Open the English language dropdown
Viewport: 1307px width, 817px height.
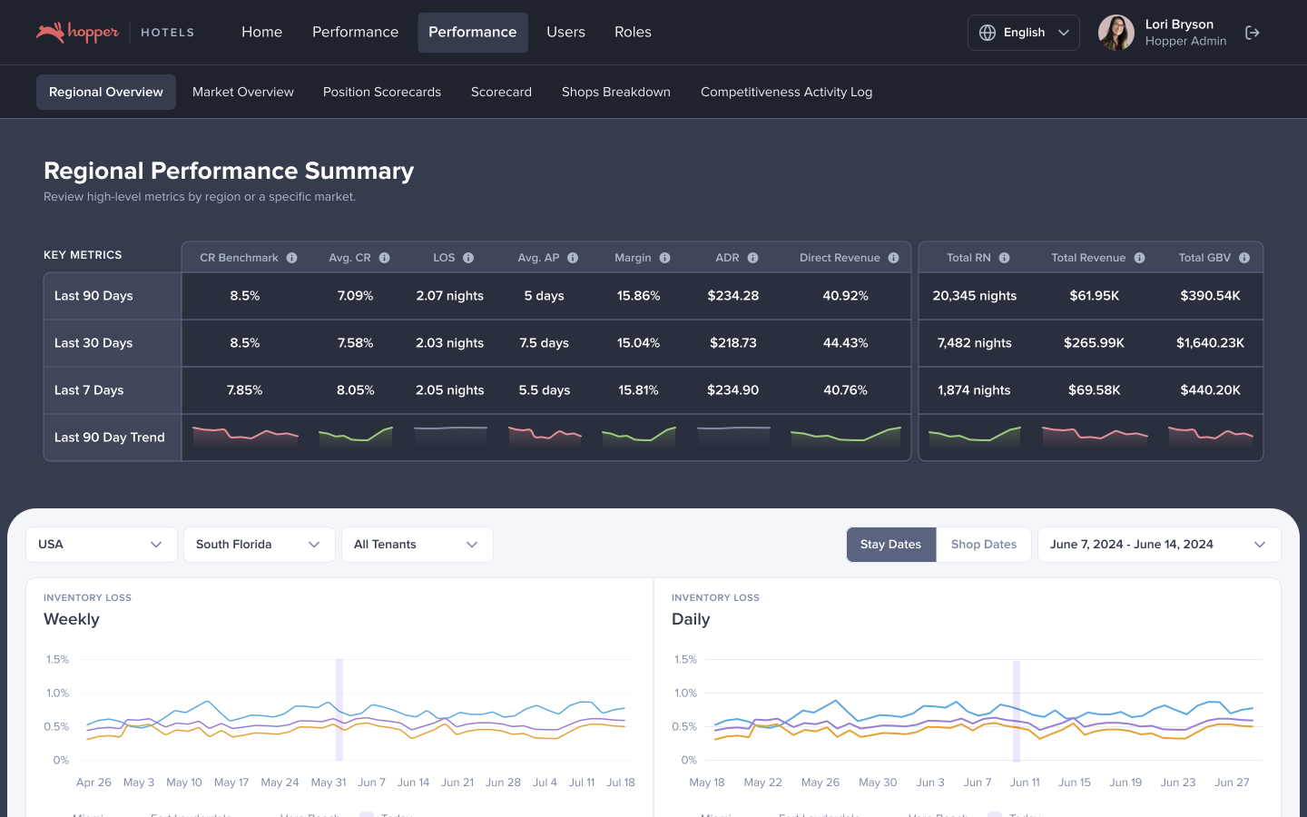pos(1023,33)
